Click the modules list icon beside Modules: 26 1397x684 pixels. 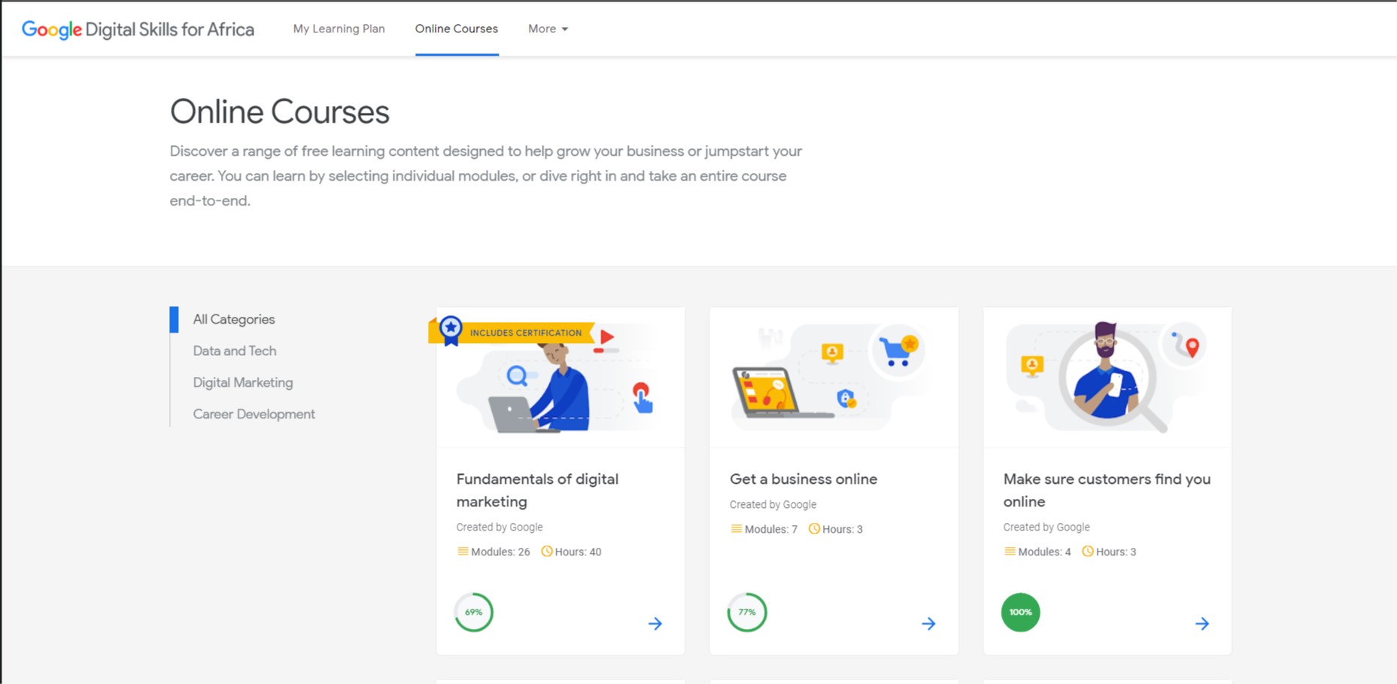pyautogui.click(x=463, y=552)
